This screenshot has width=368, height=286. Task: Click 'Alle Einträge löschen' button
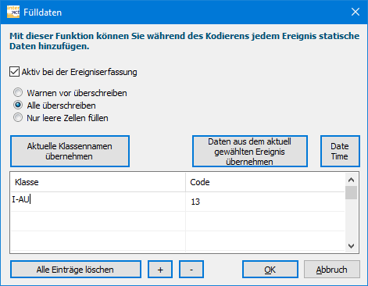[76, 270]
